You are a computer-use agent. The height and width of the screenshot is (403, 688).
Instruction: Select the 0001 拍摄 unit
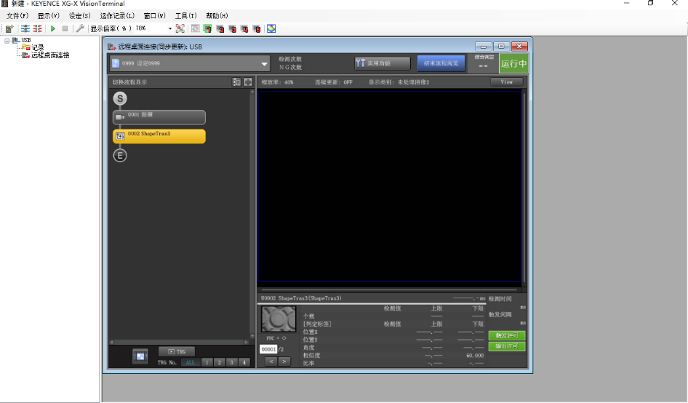[x=159, y=117]
